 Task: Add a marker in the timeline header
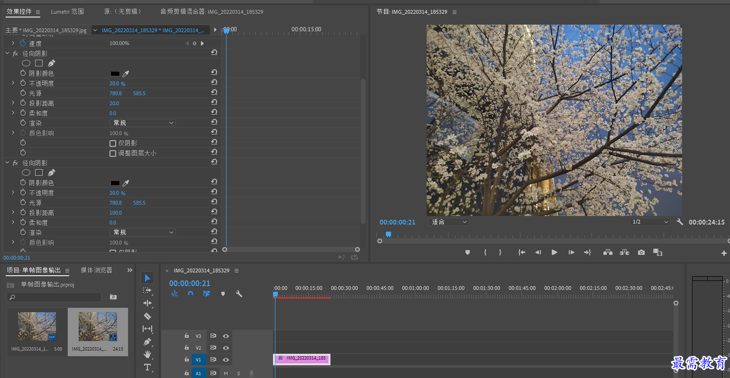(x=223, y=294)
